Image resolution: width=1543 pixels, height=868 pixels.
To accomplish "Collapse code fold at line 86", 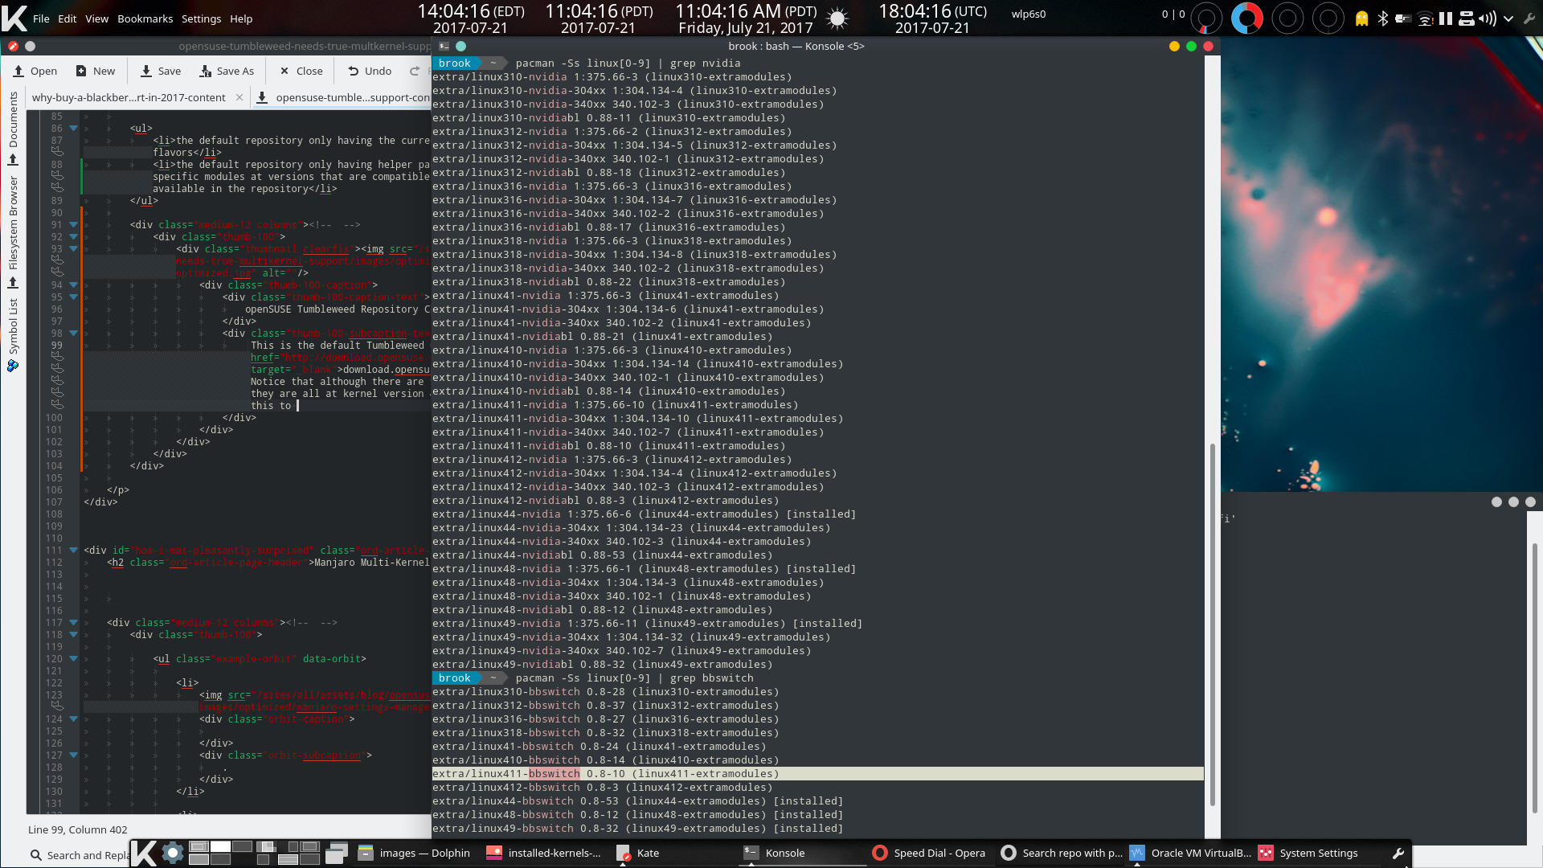I will (x=73, y=129).
